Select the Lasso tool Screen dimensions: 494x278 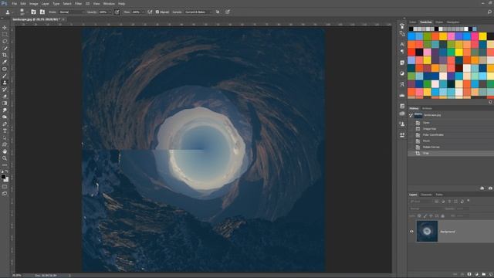[5, 42]
